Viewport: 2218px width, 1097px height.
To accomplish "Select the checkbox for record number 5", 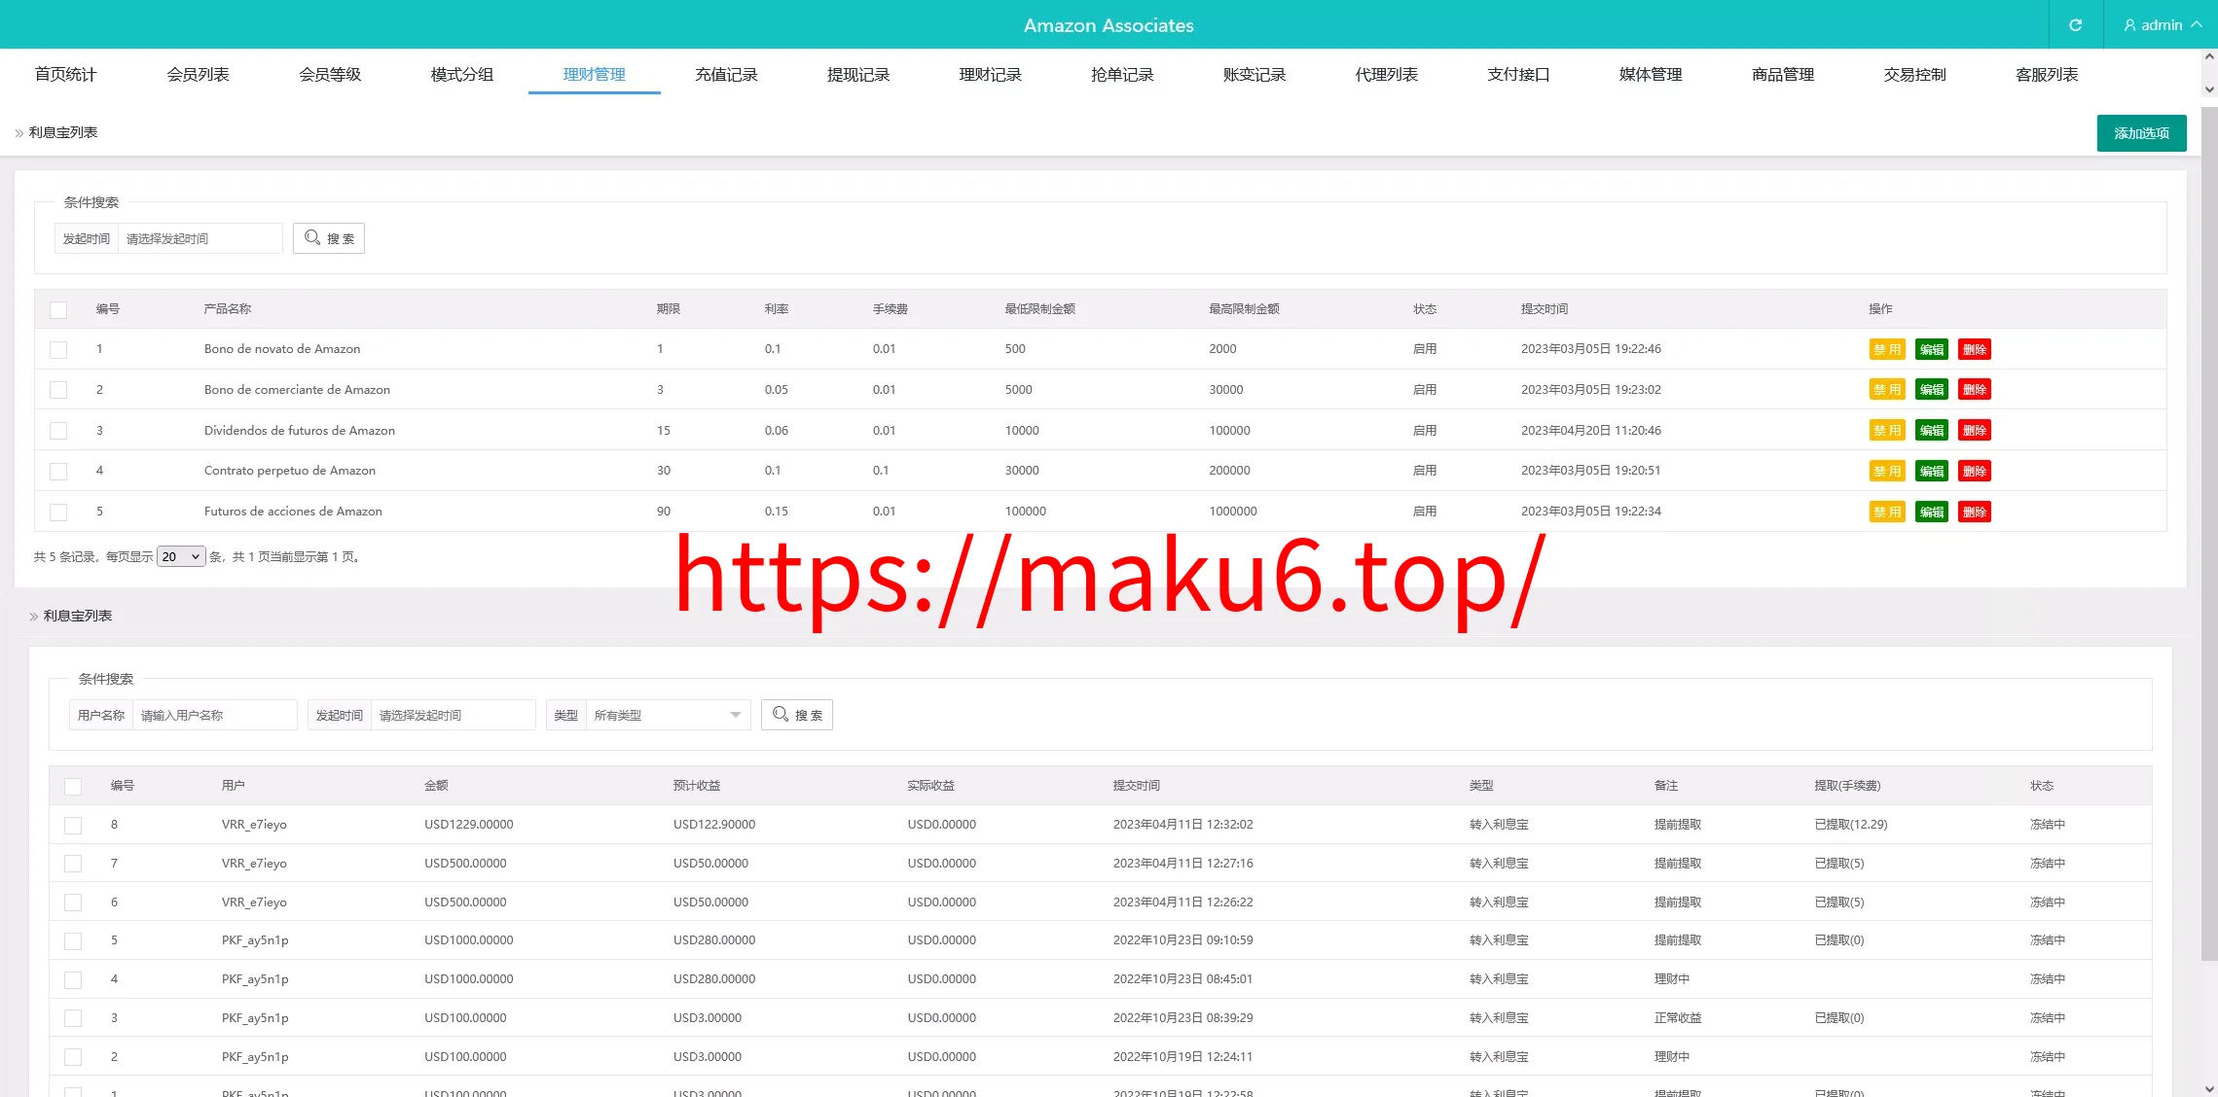I will point(73,940).
